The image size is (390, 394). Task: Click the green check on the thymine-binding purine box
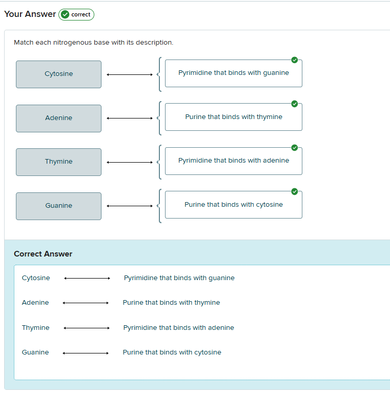294,104
